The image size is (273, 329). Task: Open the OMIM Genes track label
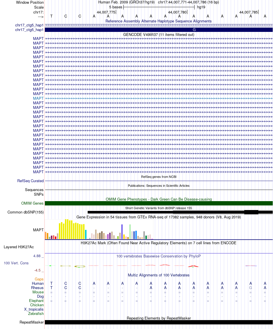tap(32, 203)
